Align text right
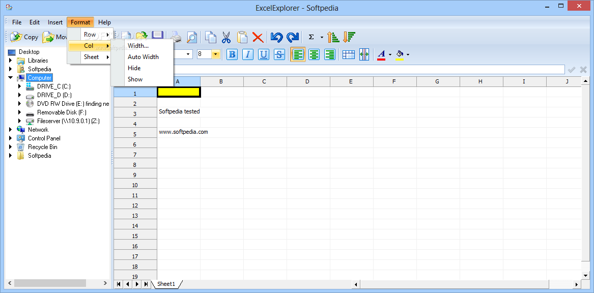 330,54
